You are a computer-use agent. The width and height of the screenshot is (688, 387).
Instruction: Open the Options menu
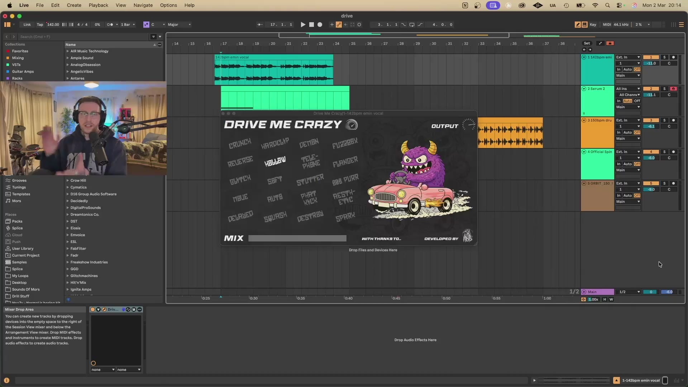click(x=168, y=5)
